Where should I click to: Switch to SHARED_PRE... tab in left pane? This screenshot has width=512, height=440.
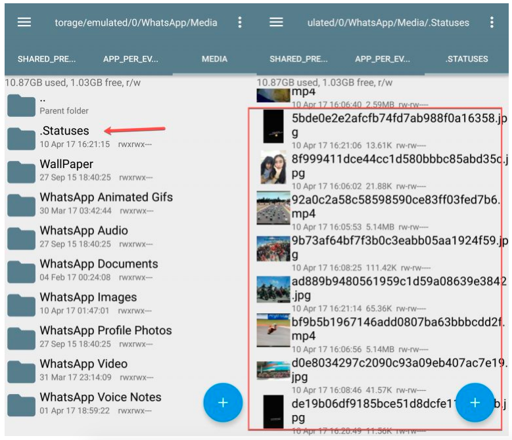pyautogui.click(x=47, y=59)
